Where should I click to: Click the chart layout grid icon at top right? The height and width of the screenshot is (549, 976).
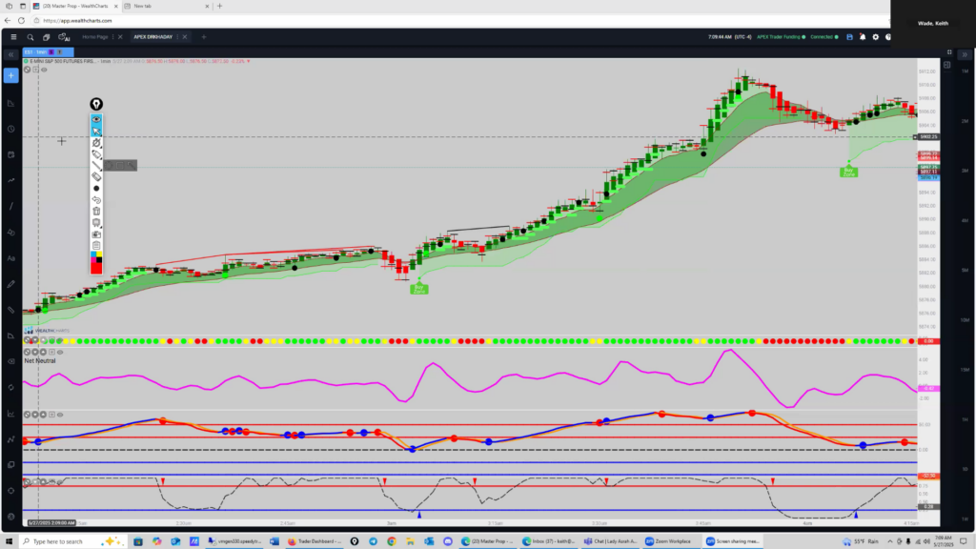pos(949,52)
